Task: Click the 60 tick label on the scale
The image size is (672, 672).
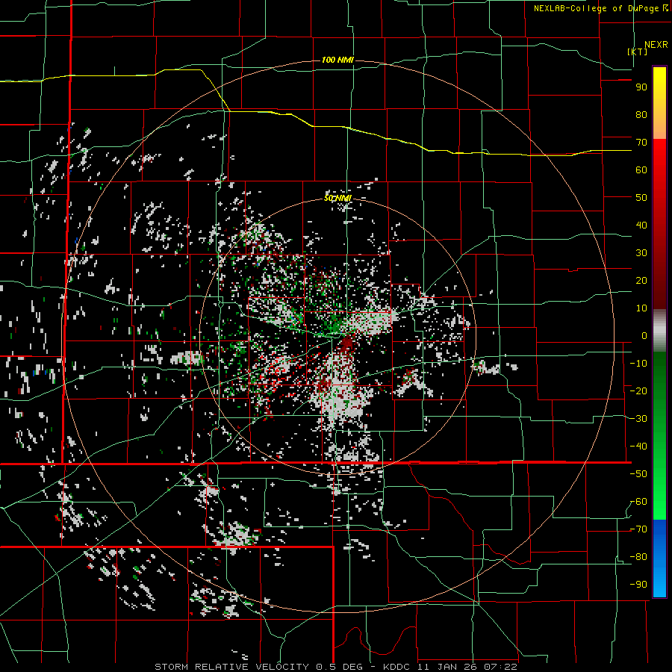Action: pos(641,170)
